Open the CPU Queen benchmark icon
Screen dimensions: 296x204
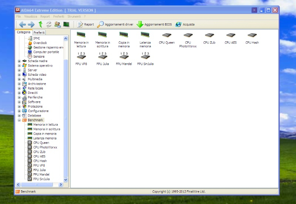(x=166, y=35)
